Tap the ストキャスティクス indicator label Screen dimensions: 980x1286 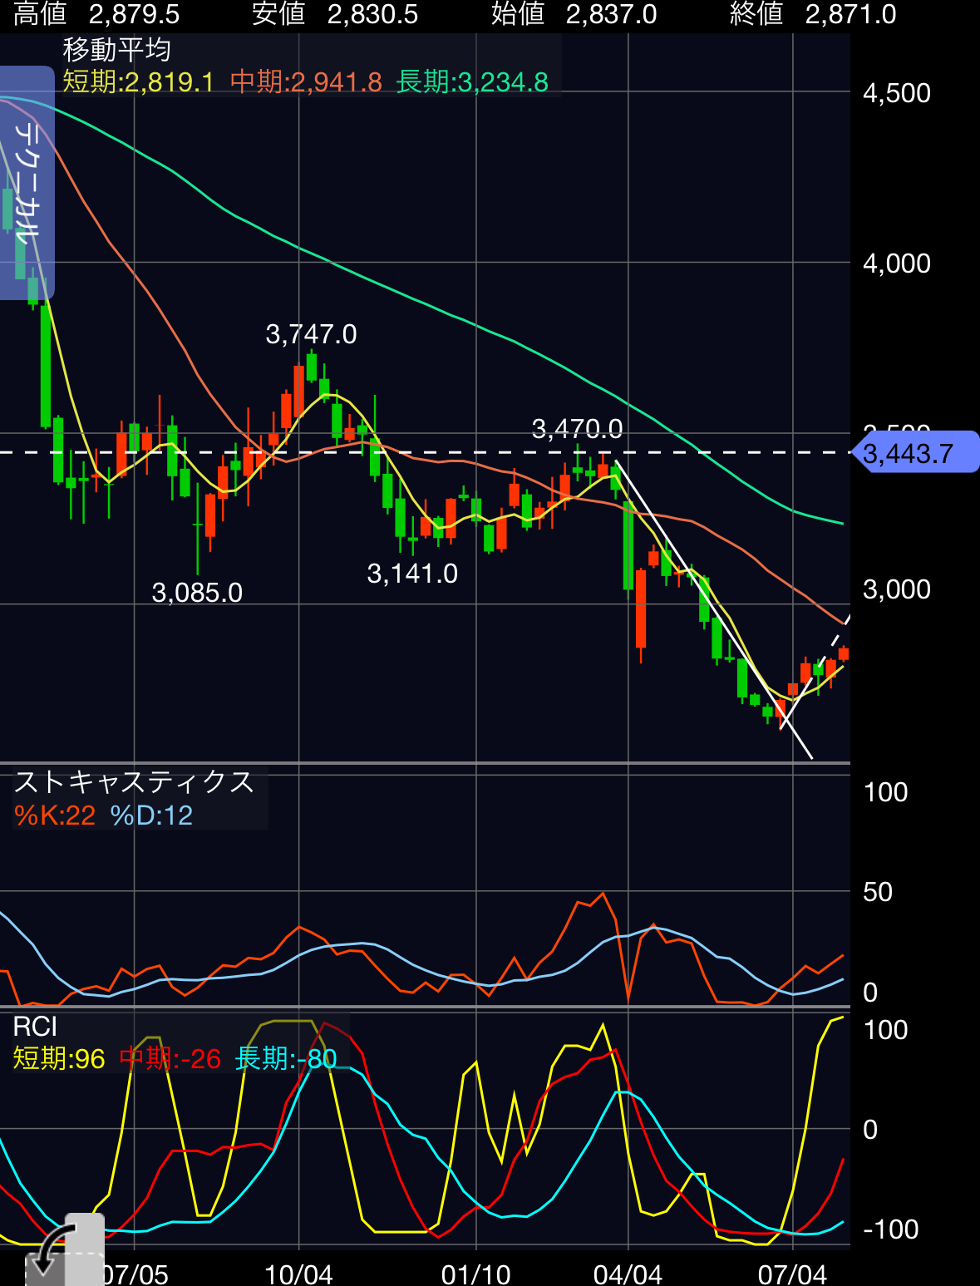click(x=134, y=782)
